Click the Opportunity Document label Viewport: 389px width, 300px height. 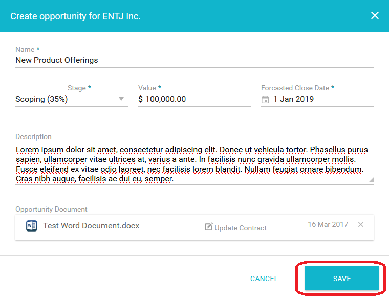(51, 210)
